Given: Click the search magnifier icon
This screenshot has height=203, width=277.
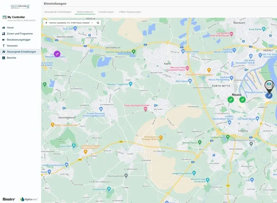Looking at the screenshot, I should (98, 23).
